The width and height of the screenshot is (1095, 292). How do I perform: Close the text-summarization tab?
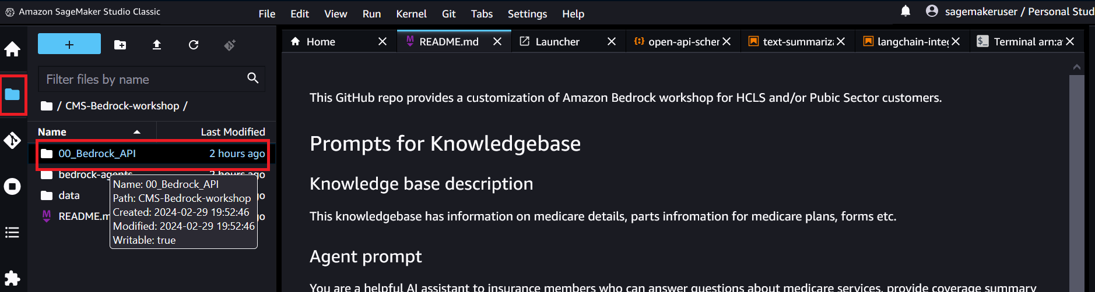coord(841,41)
